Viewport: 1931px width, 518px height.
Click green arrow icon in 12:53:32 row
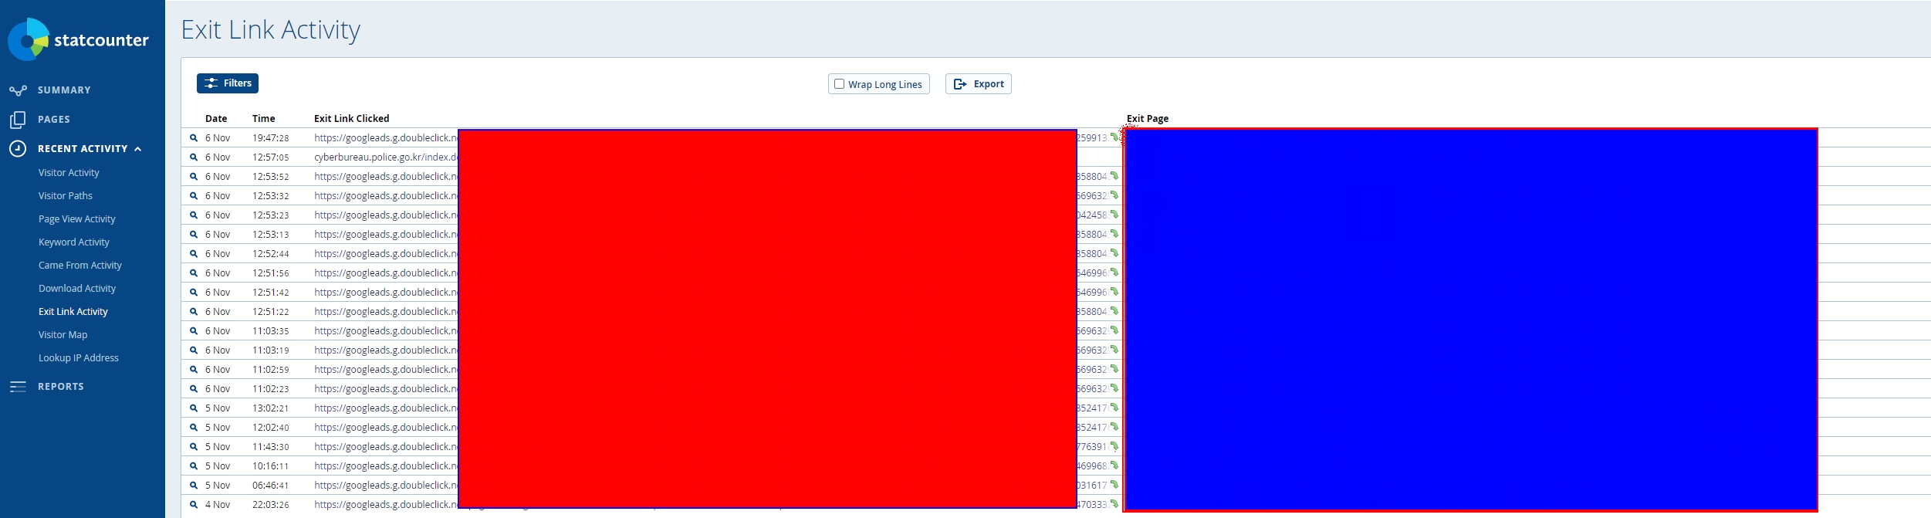pos(1114,195)
